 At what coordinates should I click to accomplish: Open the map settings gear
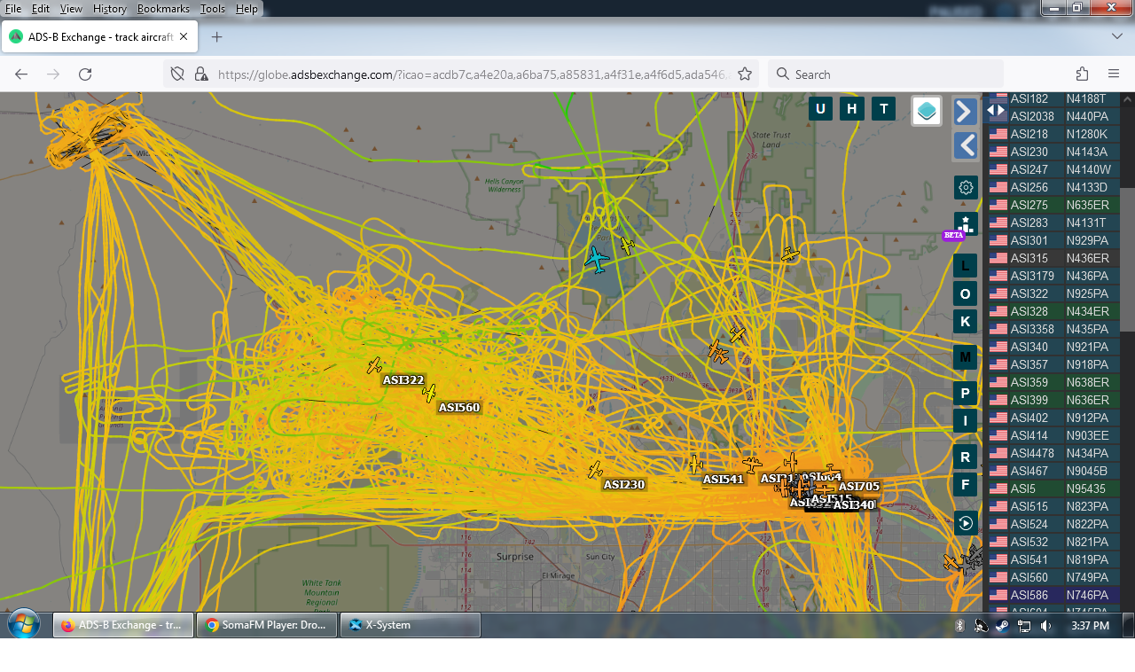click(x=966, y=187)
